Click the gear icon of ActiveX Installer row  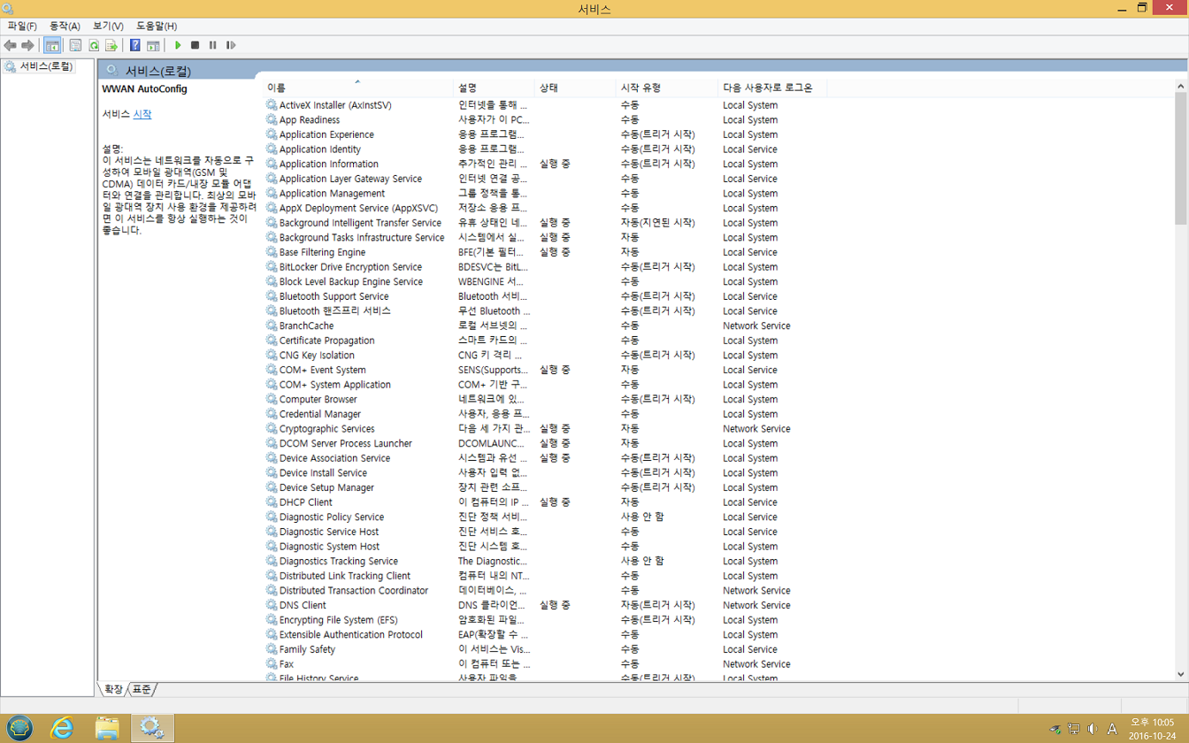click(272, 105)
